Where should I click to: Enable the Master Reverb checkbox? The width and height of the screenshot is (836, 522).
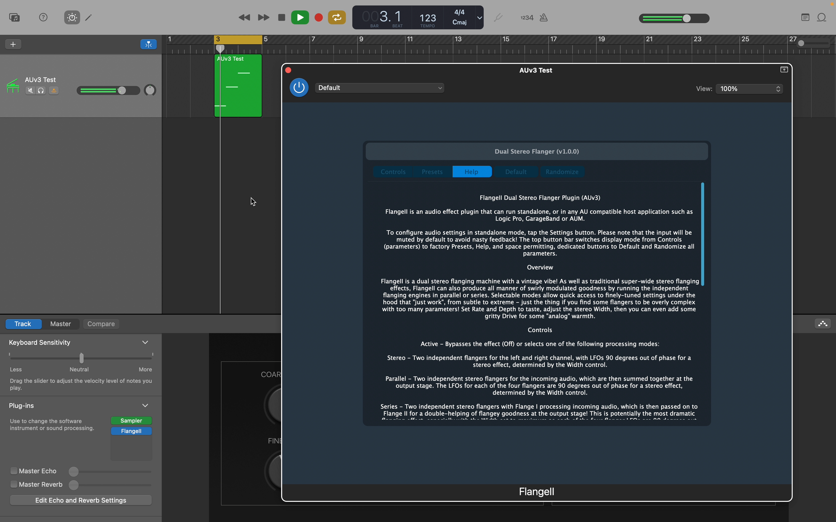click(x=13, y=484)
